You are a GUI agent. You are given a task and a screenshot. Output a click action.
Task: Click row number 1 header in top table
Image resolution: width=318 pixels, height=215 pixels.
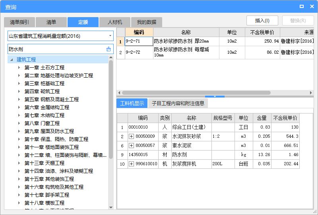point(121,41)
